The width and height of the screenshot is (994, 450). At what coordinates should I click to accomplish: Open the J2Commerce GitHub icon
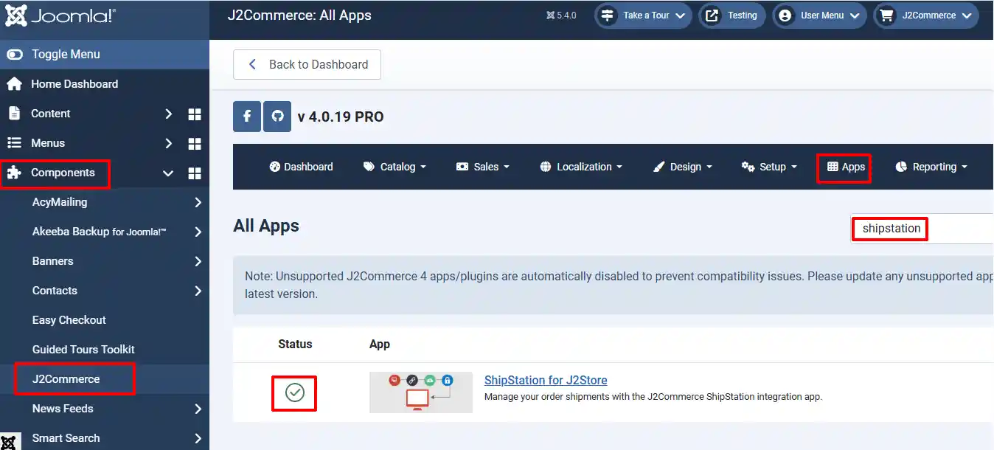click(277, 117)
